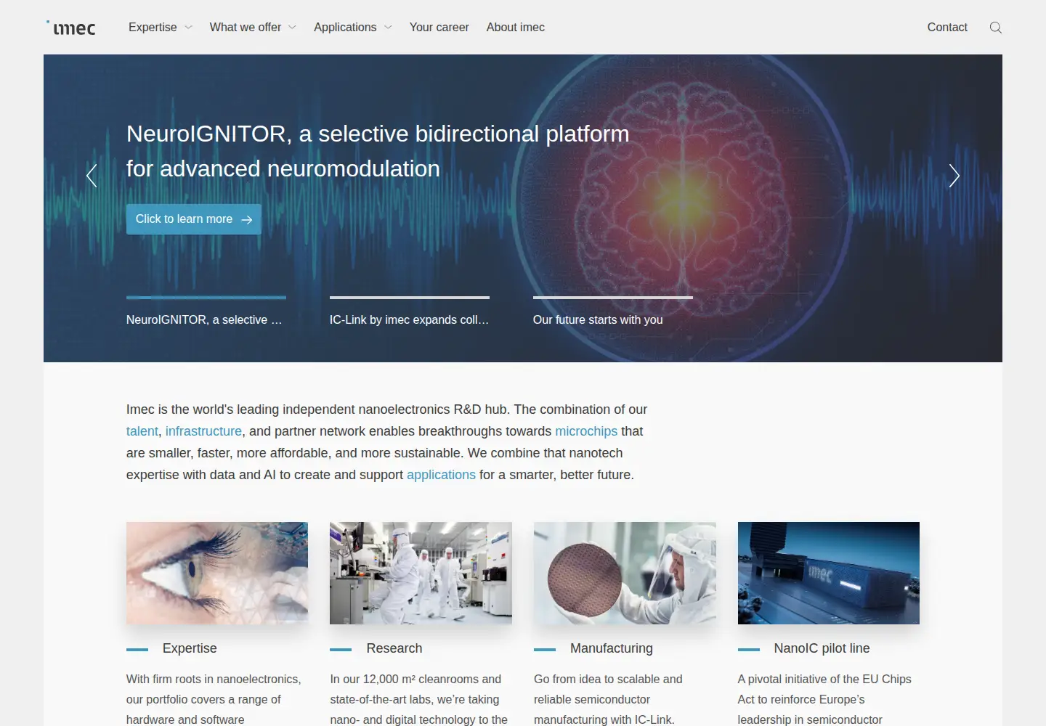Click the NeuroIGNITOR slide headline
The image size is (1046, 726).
[378, 151]
